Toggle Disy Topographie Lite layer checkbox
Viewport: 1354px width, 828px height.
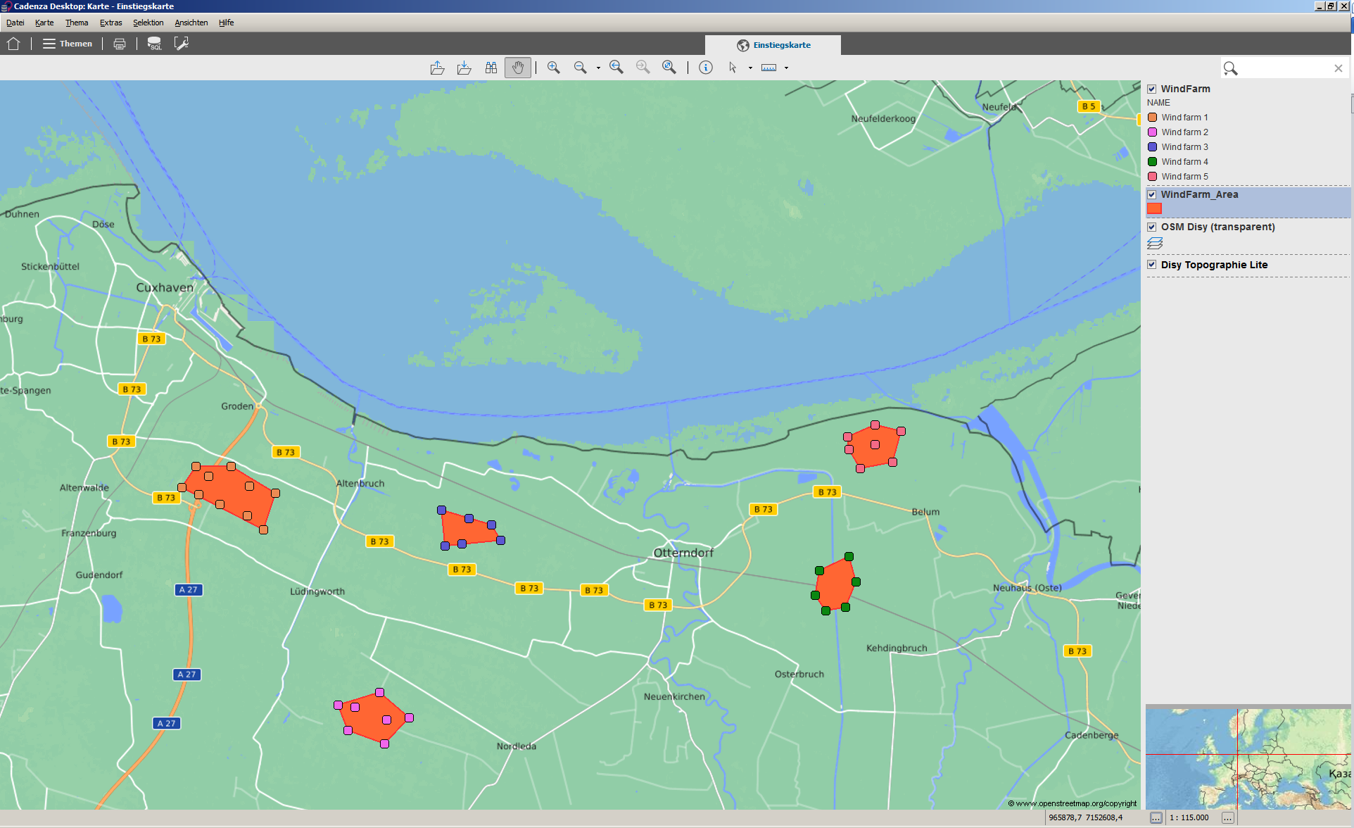(x=1152, y=265)
